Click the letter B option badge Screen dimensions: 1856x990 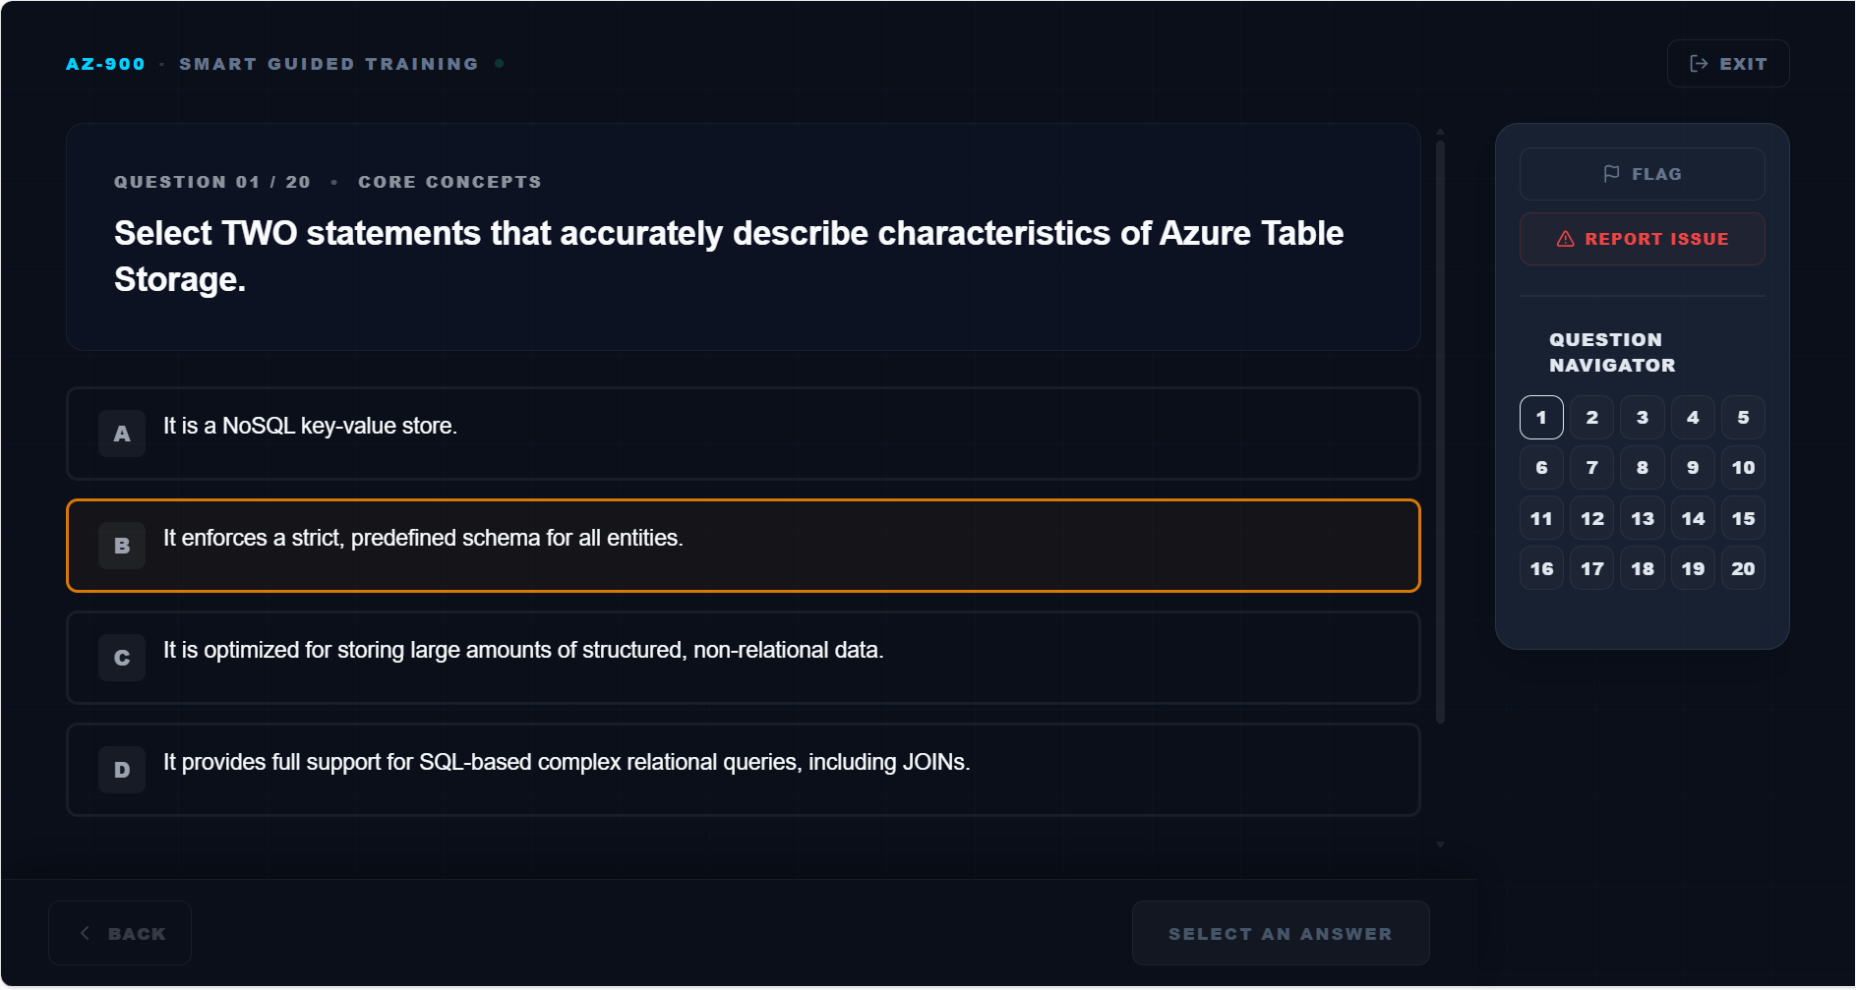pyautogui.click(x=122, y=546)
